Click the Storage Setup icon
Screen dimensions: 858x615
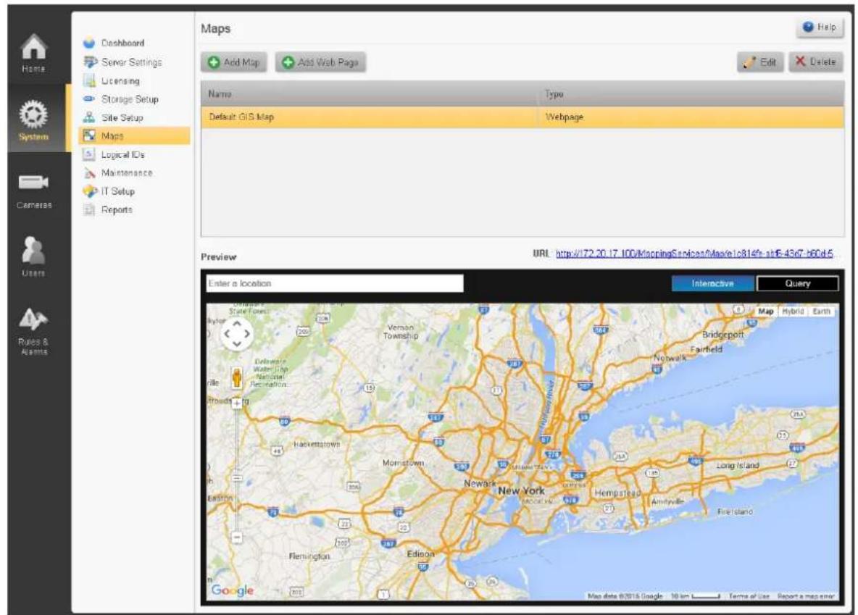tap(89, 99)
